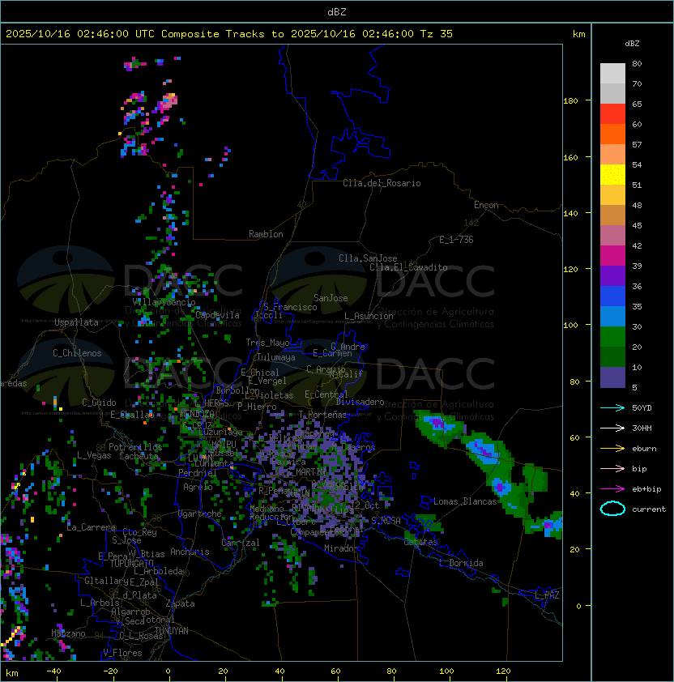Click the Lomas_Blancas map label
Screen dimensions: 674x682
click(465, 501)
